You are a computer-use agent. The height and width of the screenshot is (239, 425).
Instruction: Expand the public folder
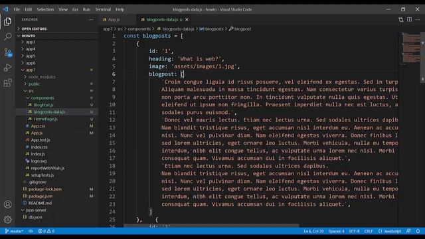point(34,84)
